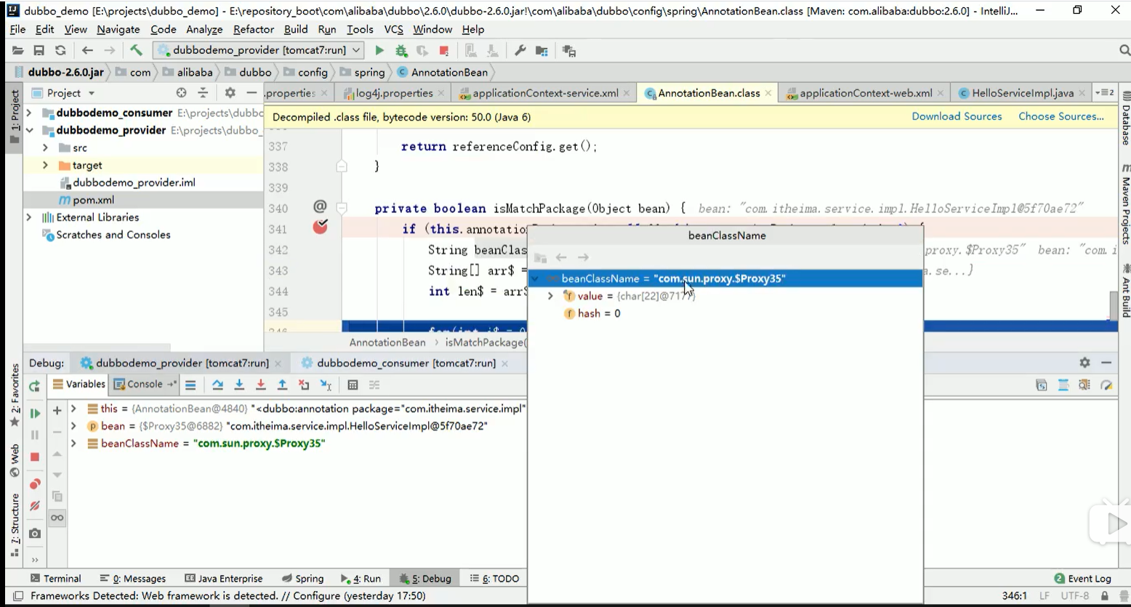Toggle Mute Breakpoints in debug sidebar
The width and height of the screenshot is (1131, 607).
(x=34, y=506)
